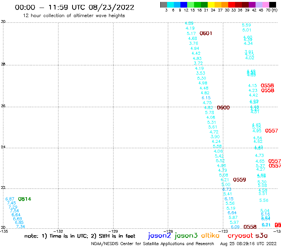Click the 7.45 wave height value
Screen dimensions: 281x247
pos(11,203)
